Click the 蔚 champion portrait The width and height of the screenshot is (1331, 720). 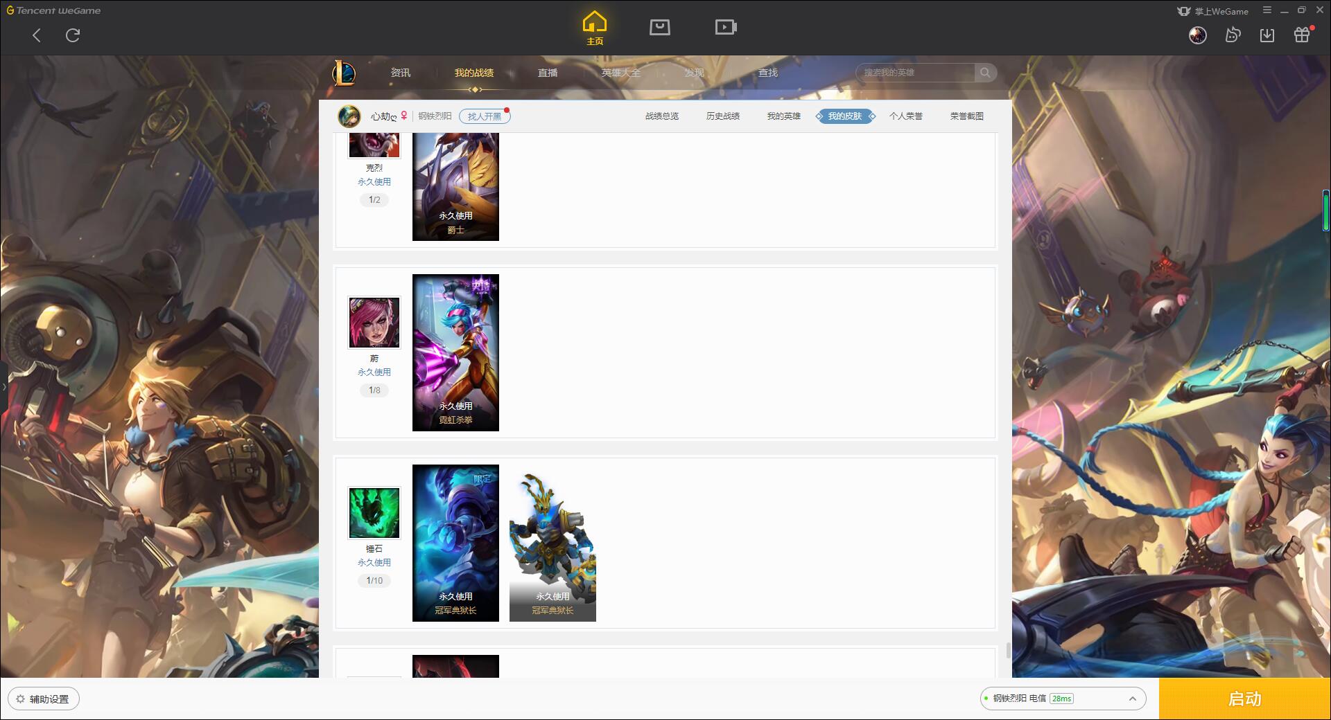374,323
